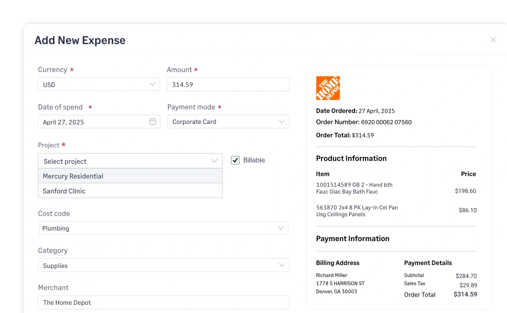Open the date picker calendar icon
The width and height of the screenshot is (507, 313).
[153, 122]
